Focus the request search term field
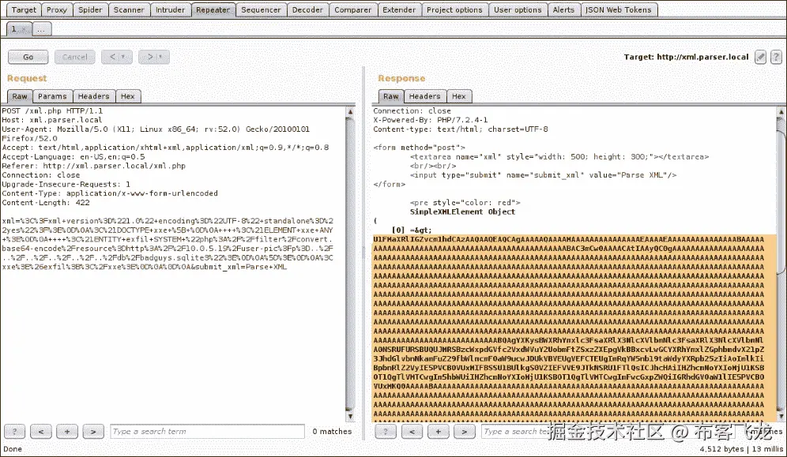787x457 pixels. tap(207, 432)
